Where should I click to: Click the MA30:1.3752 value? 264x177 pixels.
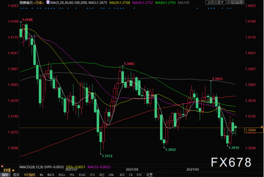pos(143,2)
